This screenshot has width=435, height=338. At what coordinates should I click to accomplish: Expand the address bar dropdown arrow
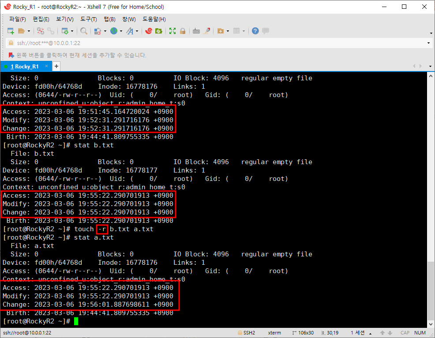tap(429, 43)
